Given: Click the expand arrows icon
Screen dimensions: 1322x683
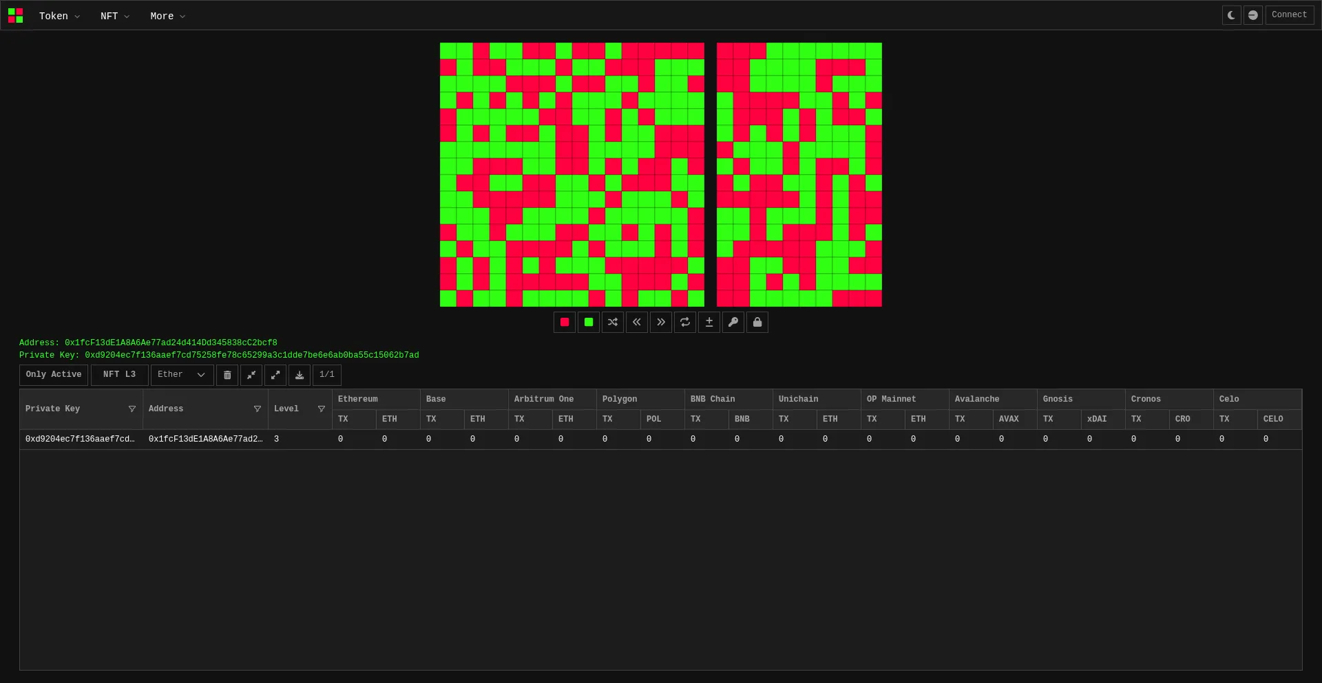Looking at the screenshot, I should 275,375.
